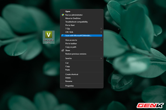Select the Copy menu entry

pyautogui.click(x=82, y=66)
